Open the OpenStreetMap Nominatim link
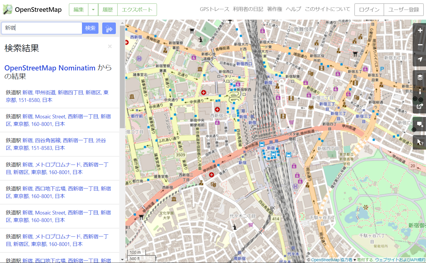 pyautogui.click(x=50, y=68)
